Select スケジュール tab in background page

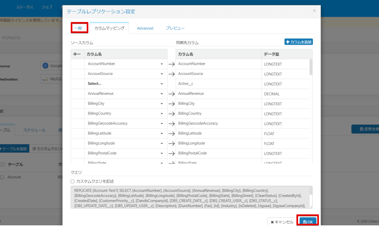point(34,130)
